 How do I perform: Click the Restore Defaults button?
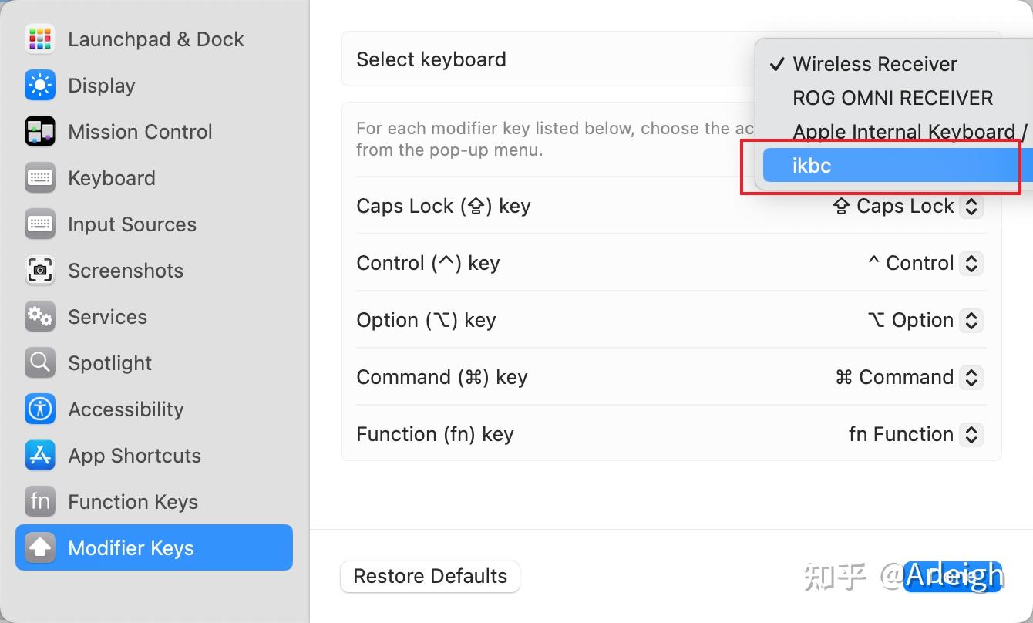click(430, 577)
